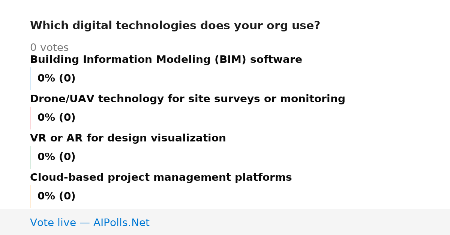
Task: Click the 0% (0) under BIM software
Action: [x=57, y=79]
